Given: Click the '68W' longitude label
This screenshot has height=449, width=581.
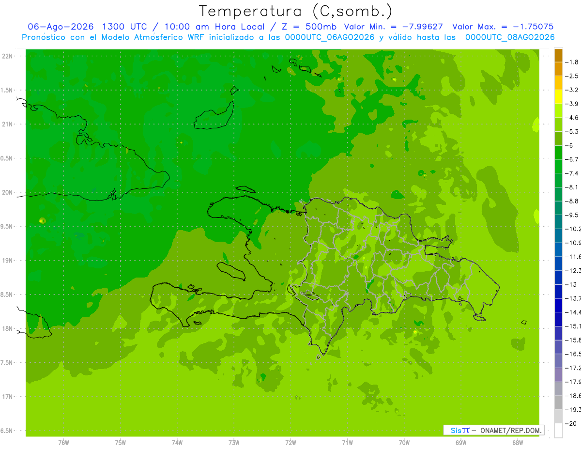Looking at the screenshot, I should 518,443.
